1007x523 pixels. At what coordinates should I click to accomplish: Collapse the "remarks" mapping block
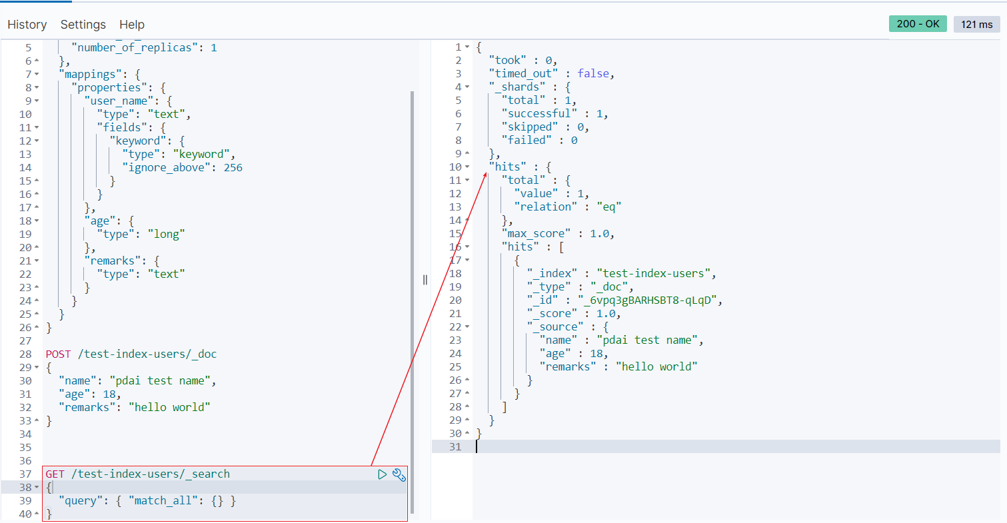coord(37,261)
